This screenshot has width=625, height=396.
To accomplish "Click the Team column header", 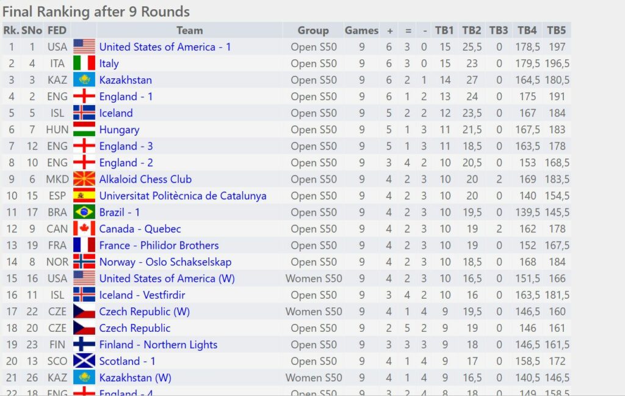I will click(189, 31).
